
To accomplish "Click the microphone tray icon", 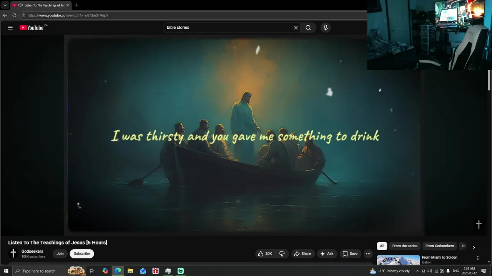I will click(x=448, y=271).
